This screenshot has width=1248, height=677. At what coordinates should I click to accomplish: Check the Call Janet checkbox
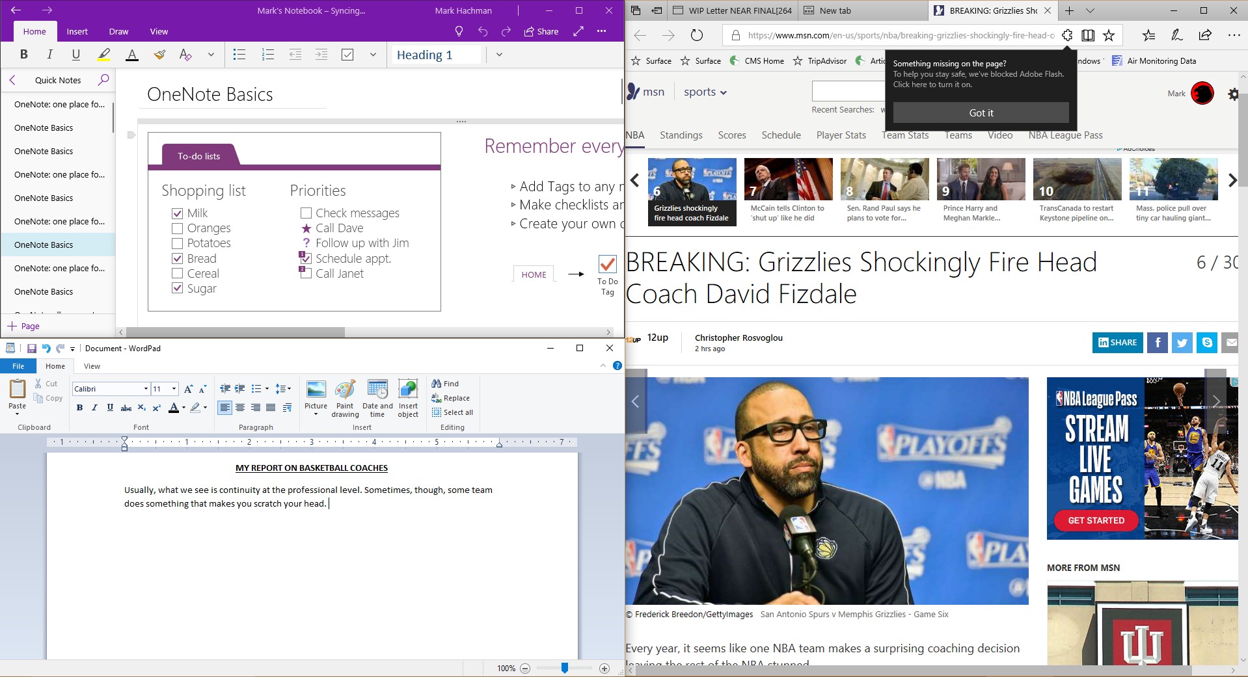(306, 273)
